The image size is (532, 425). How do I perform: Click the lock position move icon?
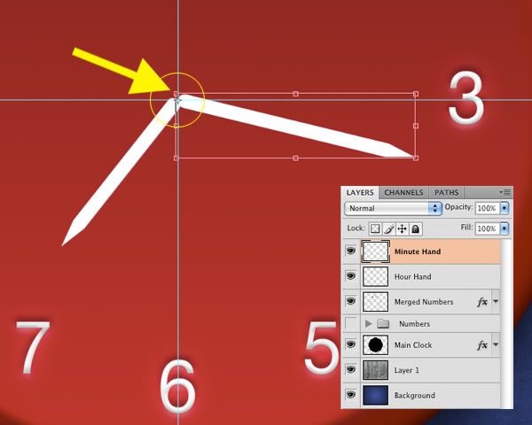[x=402, y=228]
